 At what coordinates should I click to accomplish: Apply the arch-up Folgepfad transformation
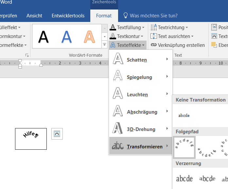pyautogui.click(x=184, y=147)
